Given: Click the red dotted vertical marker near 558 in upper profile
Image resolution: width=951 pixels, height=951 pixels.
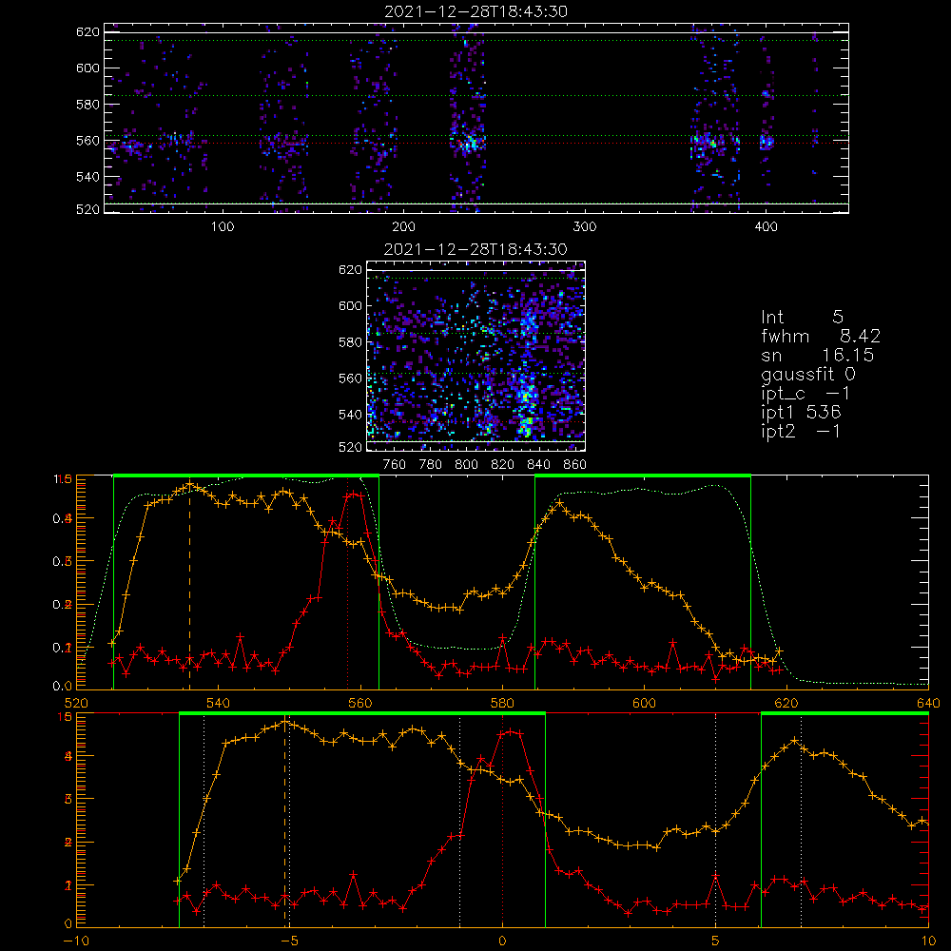Looking at the screenshot, I should point(347,582).
